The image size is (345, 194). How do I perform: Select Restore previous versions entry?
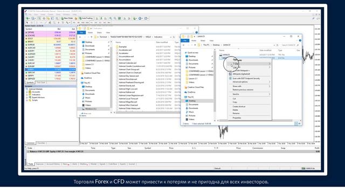pos(243,90)
